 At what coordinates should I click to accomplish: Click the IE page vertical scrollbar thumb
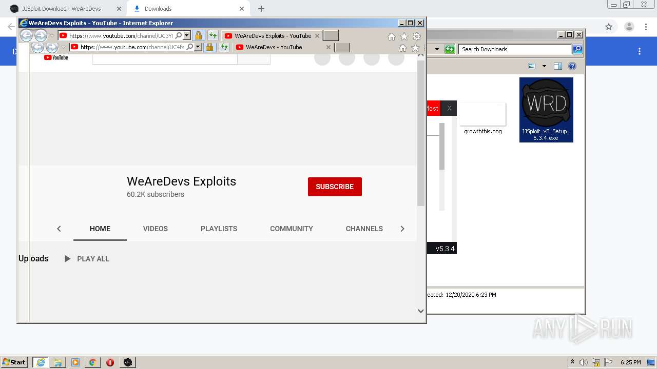[421, 133]
